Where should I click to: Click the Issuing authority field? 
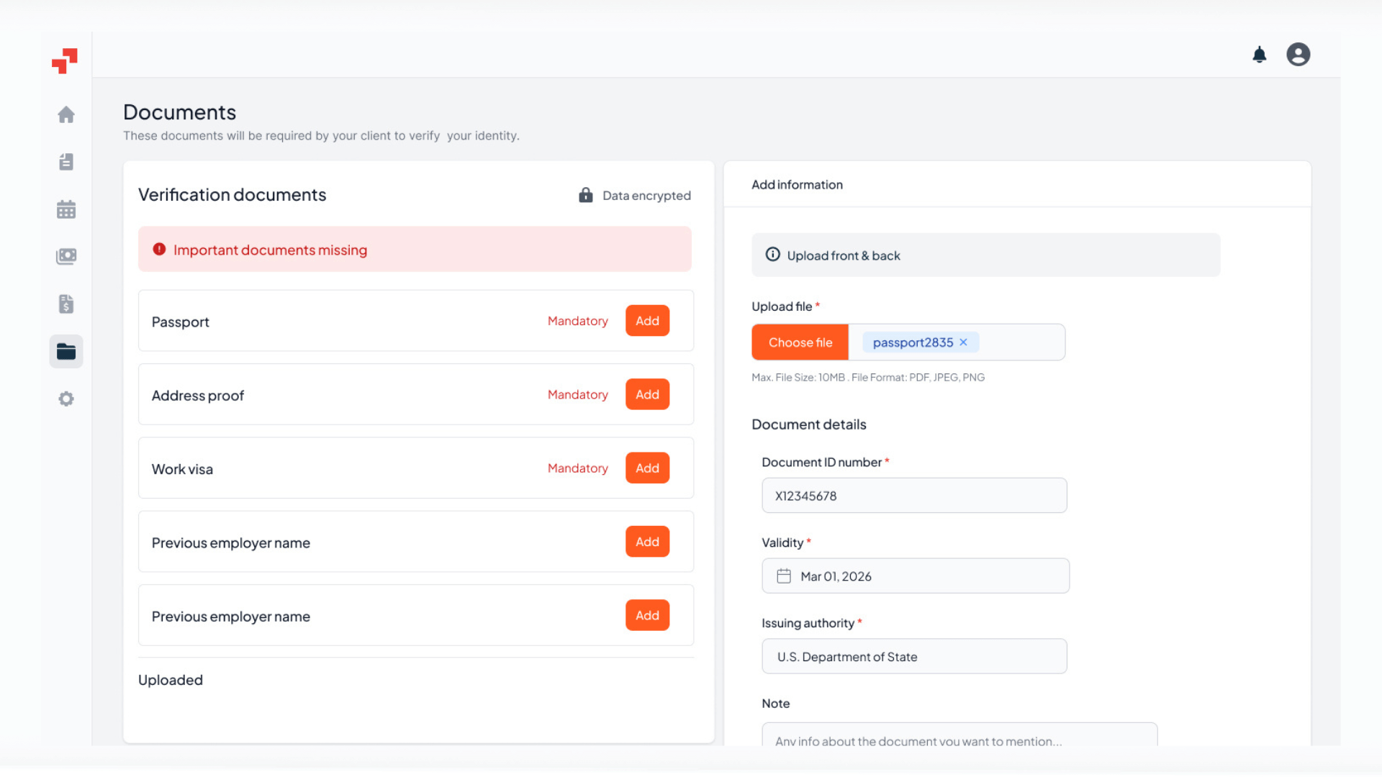913,655
